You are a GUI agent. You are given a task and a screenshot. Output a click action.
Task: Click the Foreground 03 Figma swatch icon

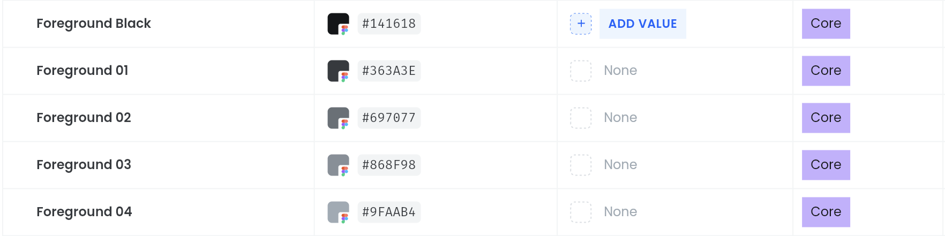pos(339,165)
